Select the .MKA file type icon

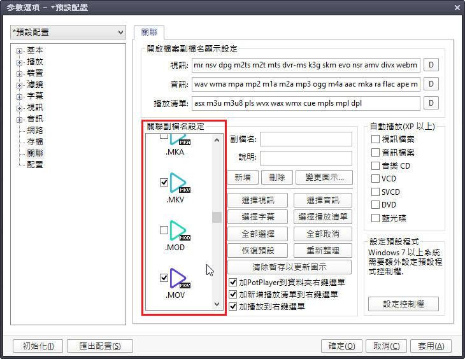(180, 140)
